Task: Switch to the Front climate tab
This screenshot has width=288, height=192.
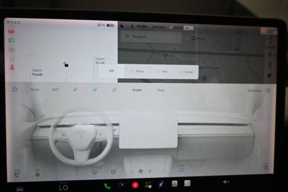Action: point(137,90)
